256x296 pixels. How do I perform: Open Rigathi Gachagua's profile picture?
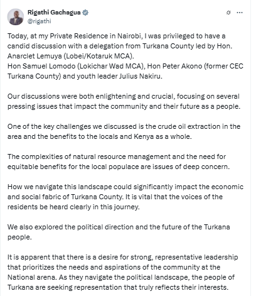pyautogui.click(x=16, y=17)
